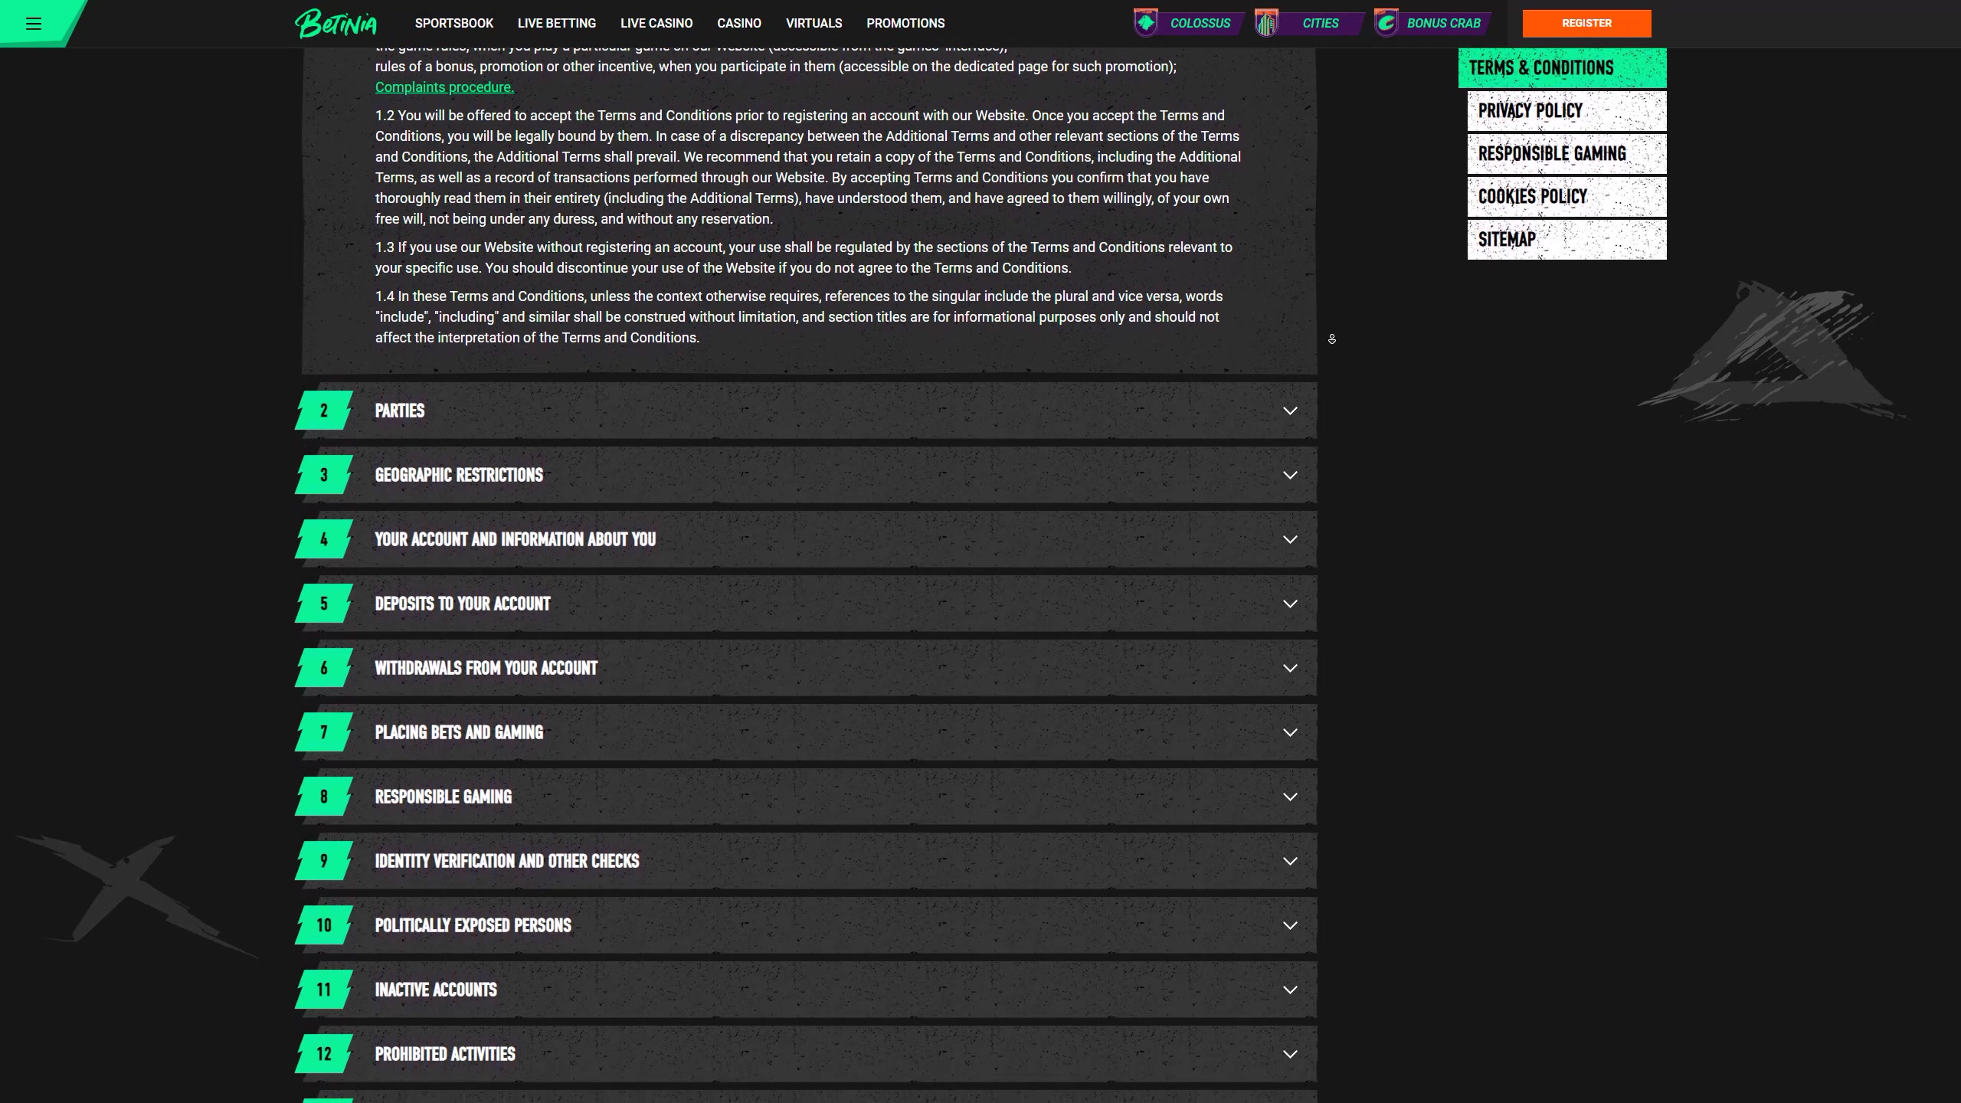1961x1103 pixels.
Task: Click the number 2 section badge
Action: pyautogui.click(x=323, y=411)
